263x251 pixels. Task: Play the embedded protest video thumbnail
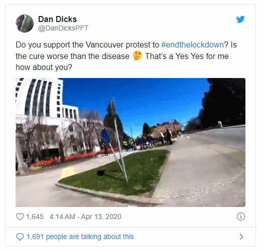pyautogui.click(x=130, y=142)
